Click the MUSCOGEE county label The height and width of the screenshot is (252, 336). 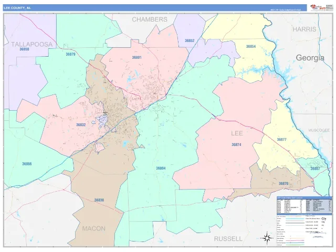319,130
